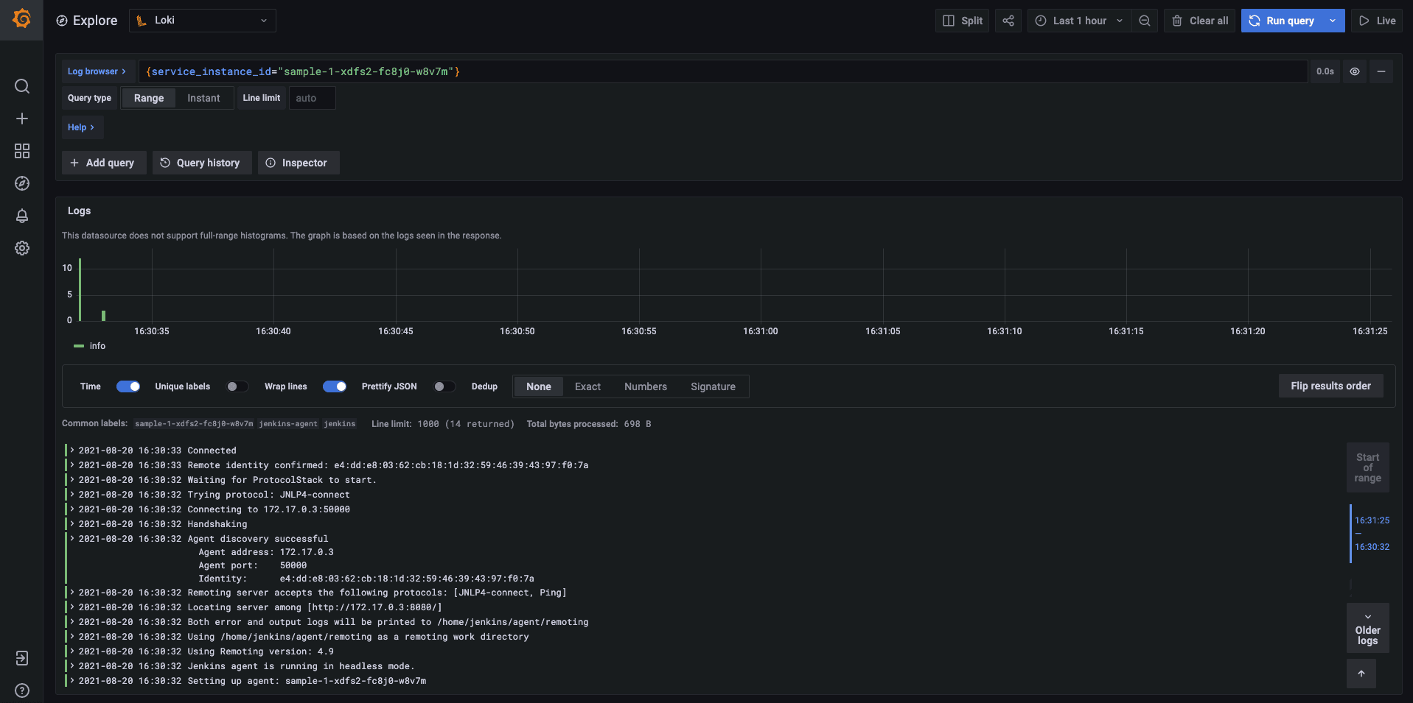Enable the Unique labels switch
This screenshot has height=703, width=1413.
(x=237, y=386)
